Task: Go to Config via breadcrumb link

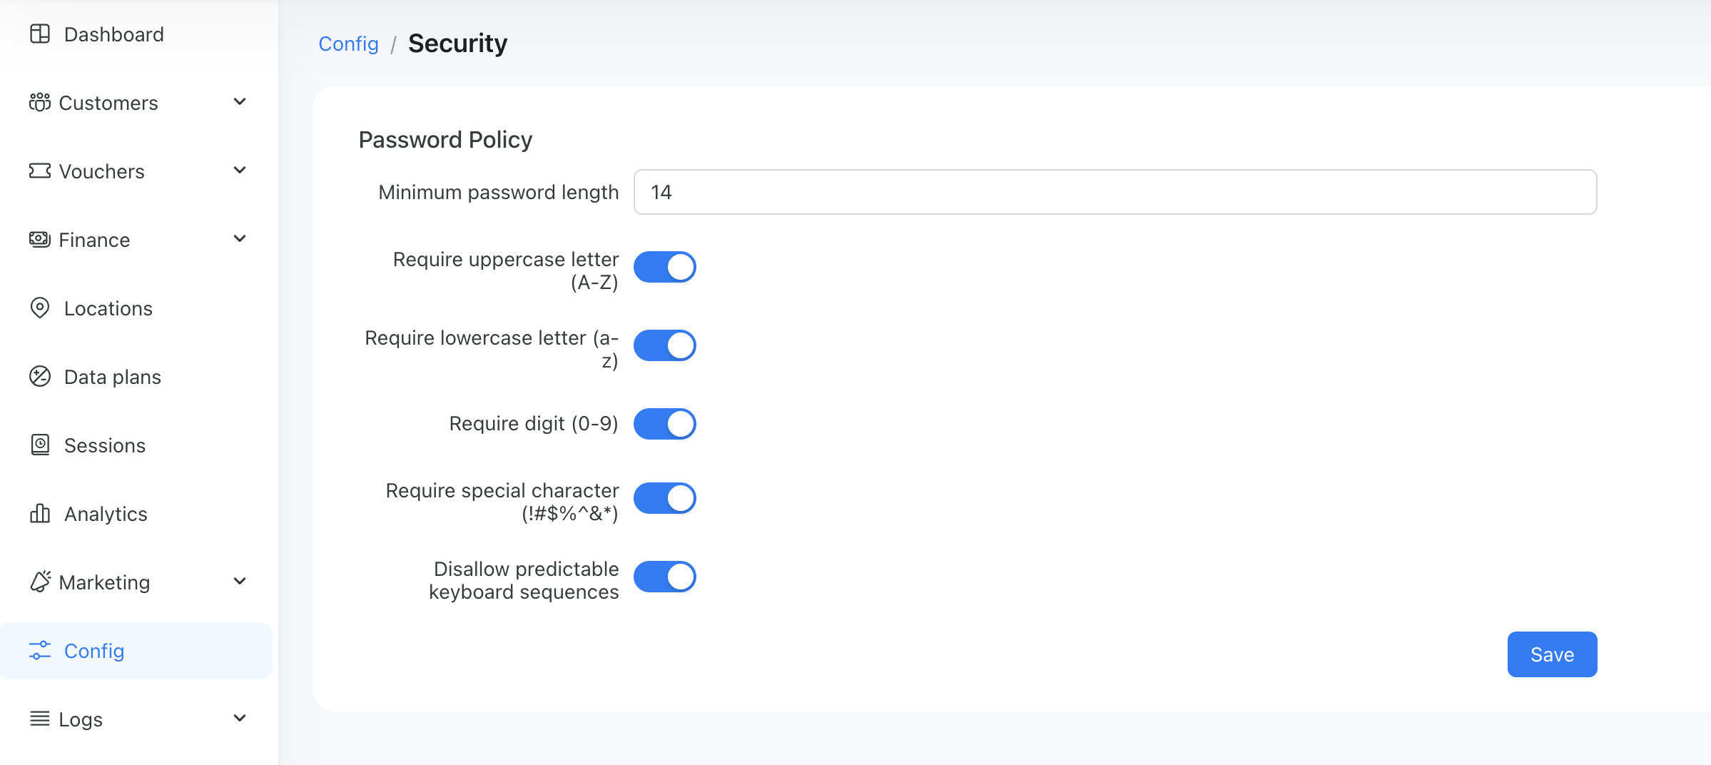Action: 348,44
